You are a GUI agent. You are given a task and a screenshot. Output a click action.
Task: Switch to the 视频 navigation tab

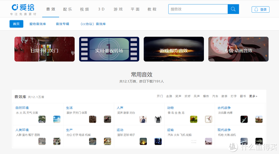click(85, 9)
